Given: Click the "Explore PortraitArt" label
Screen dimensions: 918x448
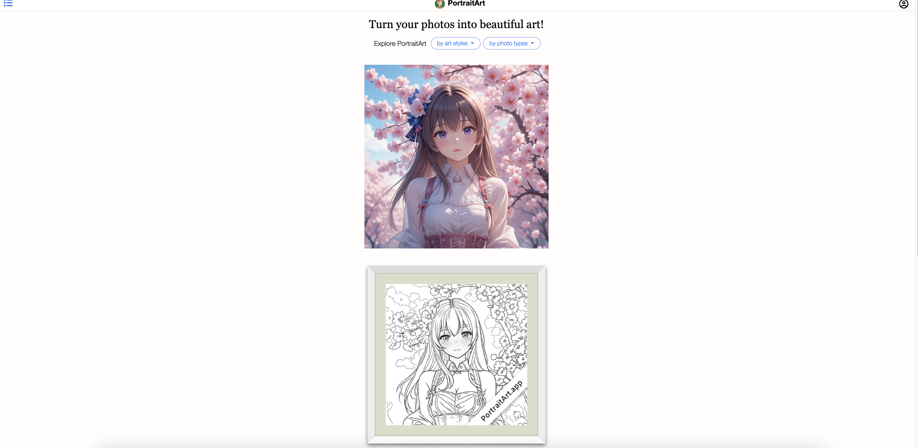Looking at the screenshot, I should click(400, 43).
